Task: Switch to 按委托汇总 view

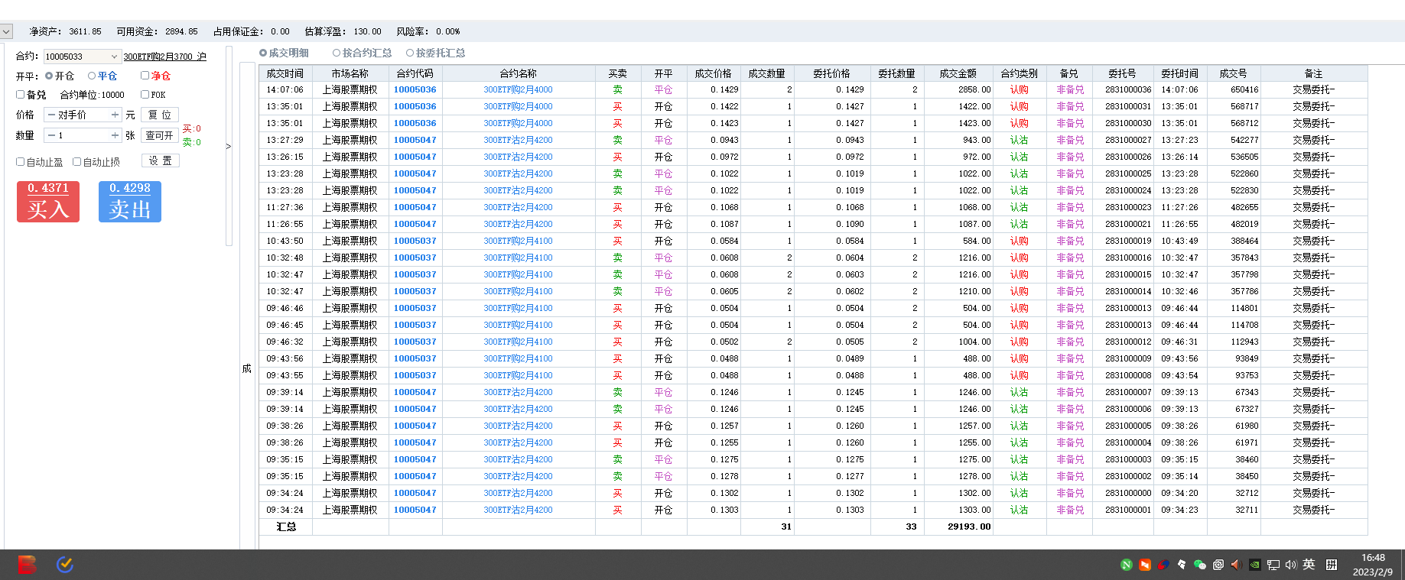Action: coord(410,53)
